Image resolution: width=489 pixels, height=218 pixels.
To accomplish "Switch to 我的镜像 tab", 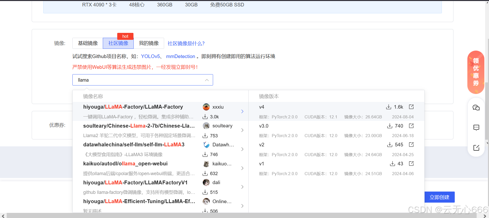I will 149,43.
